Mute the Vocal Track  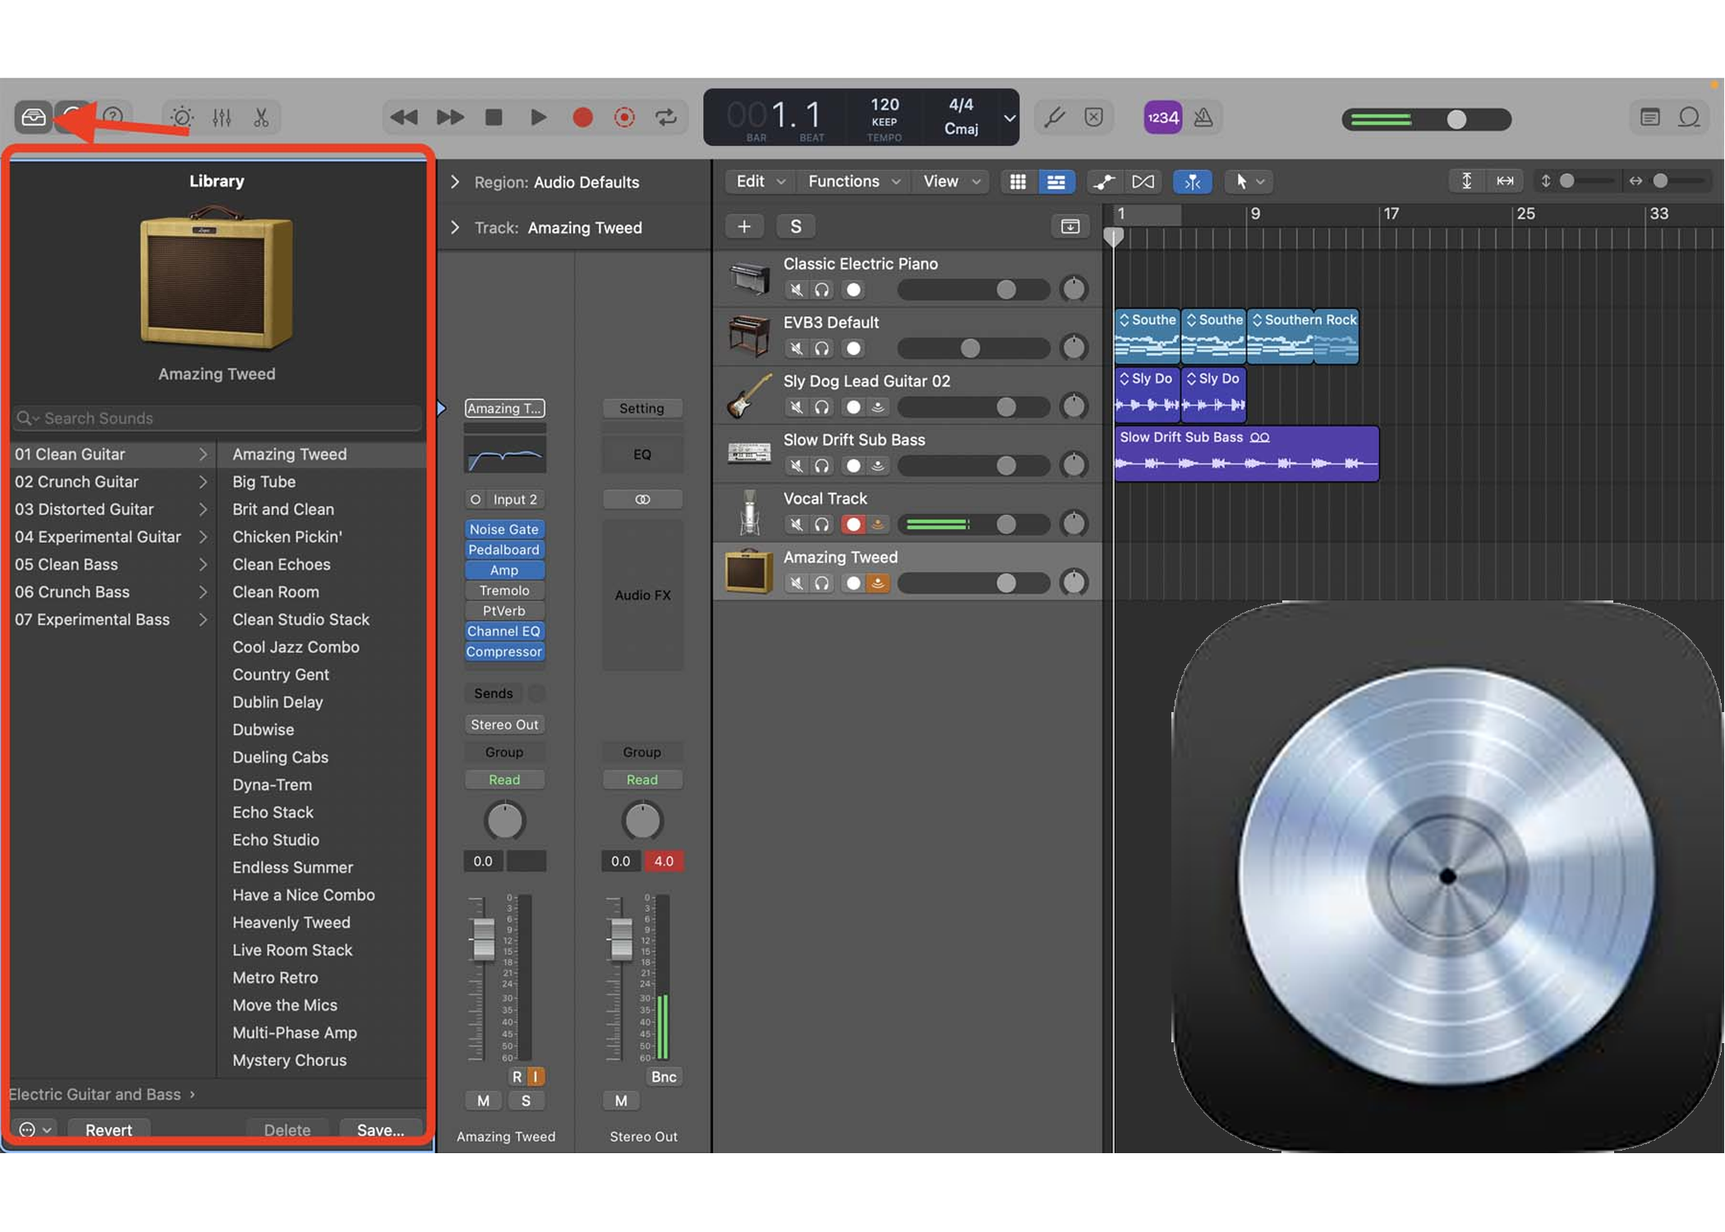pos(796,524)
